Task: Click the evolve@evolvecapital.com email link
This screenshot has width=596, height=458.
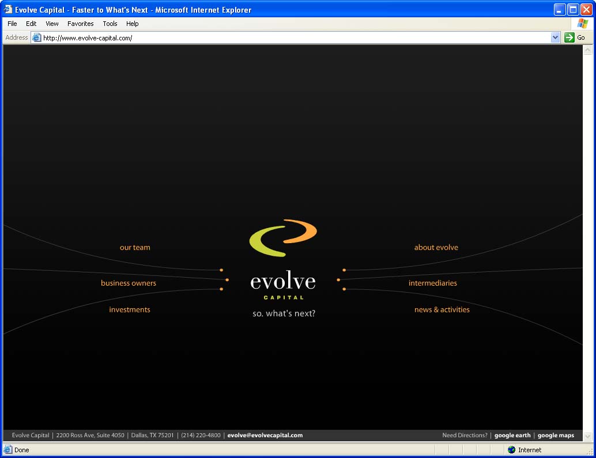Action: (265, 436)
